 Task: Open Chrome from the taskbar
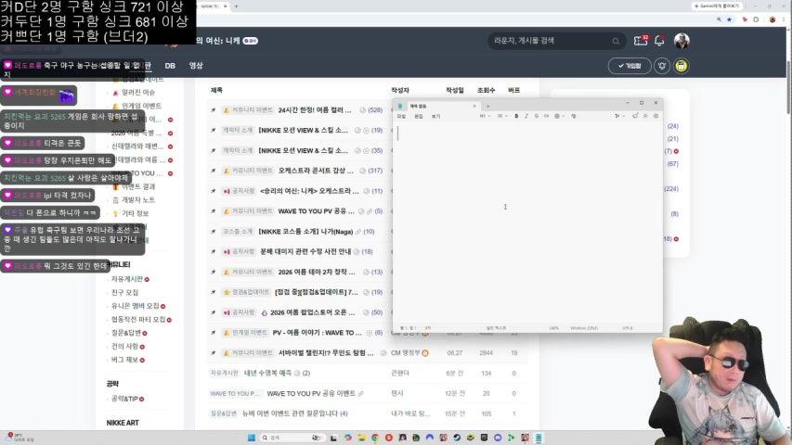[375, 438]
